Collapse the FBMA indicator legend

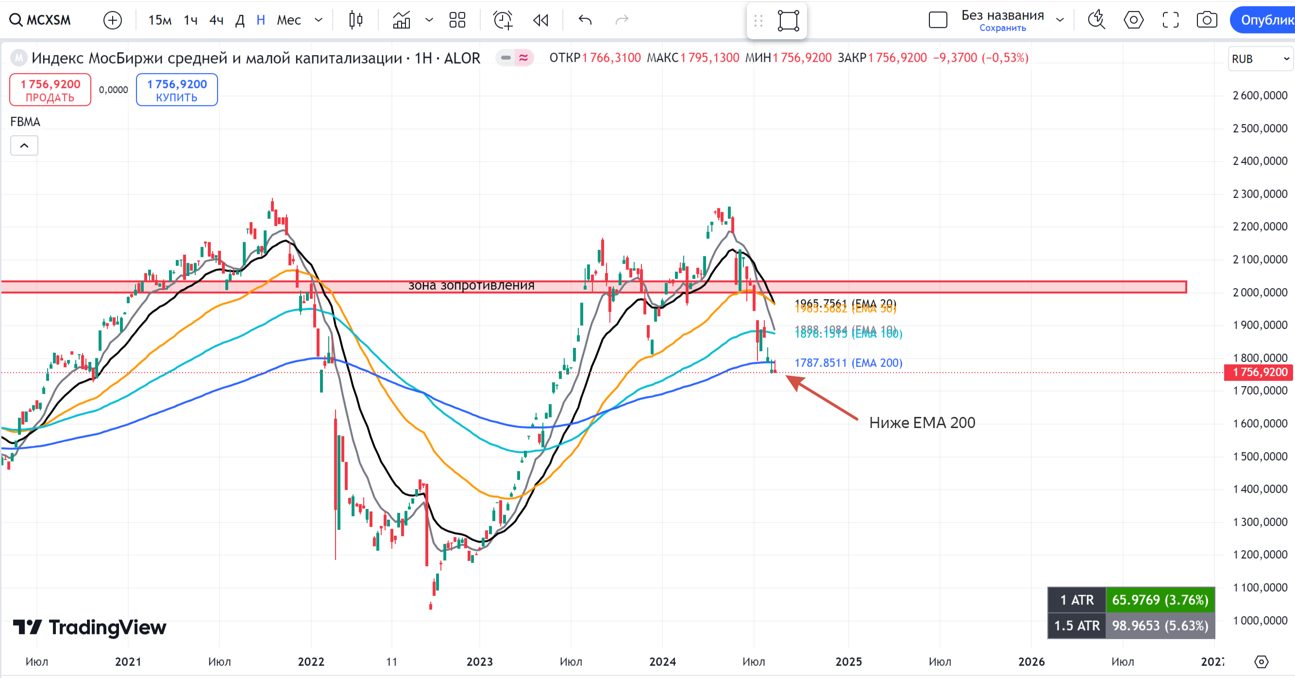click(24, 146)
